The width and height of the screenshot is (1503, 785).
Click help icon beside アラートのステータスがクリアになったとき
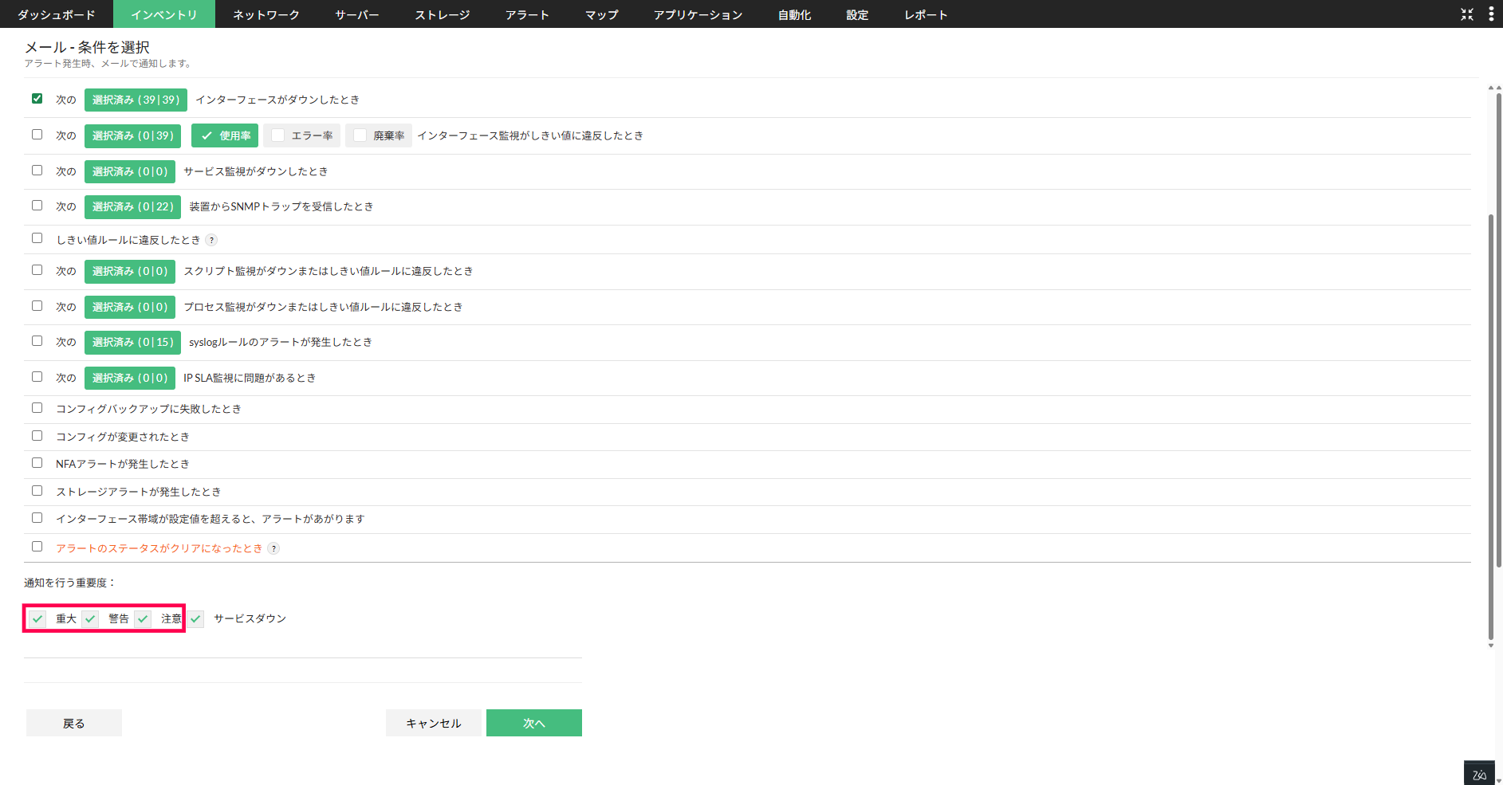click(273, 548)
